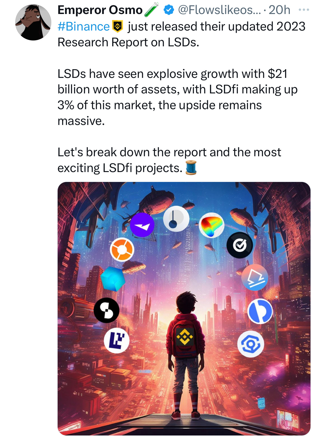Open the three-dot more options menu
This screenshot has height=438, width=326.
(x=304, y=10)
